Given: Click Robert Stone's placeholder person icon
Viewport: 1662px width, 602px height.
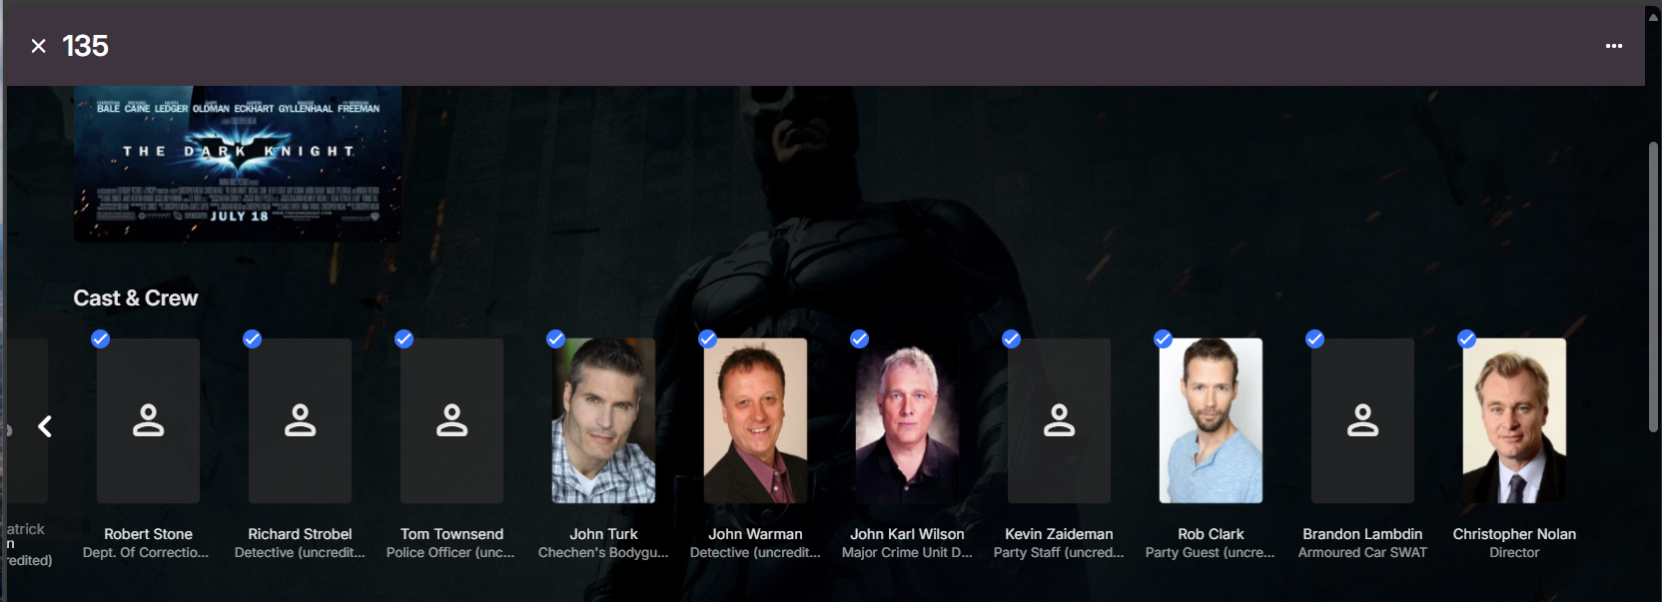Looking at the screenshot, I should point(148,420).
